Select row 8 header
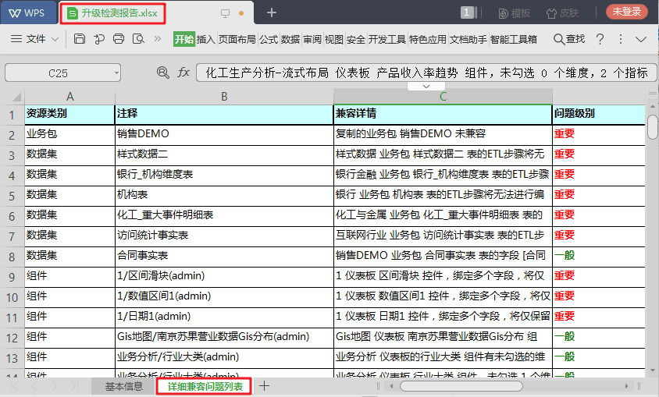Image resolution: width=659 pixels, height=397 pixels. click(x=12, y=257)
